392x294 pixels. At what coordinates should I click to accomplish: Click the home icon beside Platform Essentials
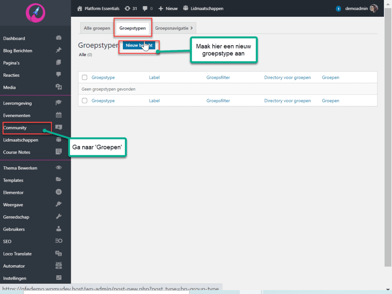pyautogui.click(x=80, y=8)
